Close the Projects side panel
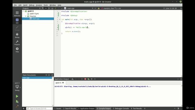The width and height of the screenshot is (195, 110). (52, 8)
